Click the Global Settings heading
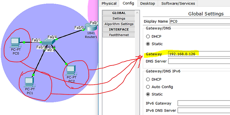The height and width of the screenshot is (115, 230). [x=206, y=14]
